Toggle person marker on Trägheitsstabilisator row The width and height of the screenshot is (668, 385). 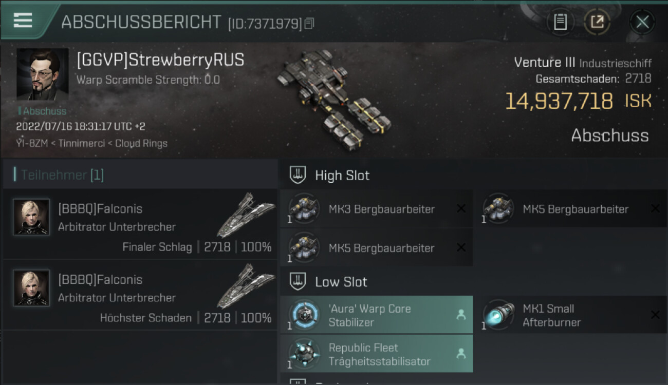click(461, 354)
